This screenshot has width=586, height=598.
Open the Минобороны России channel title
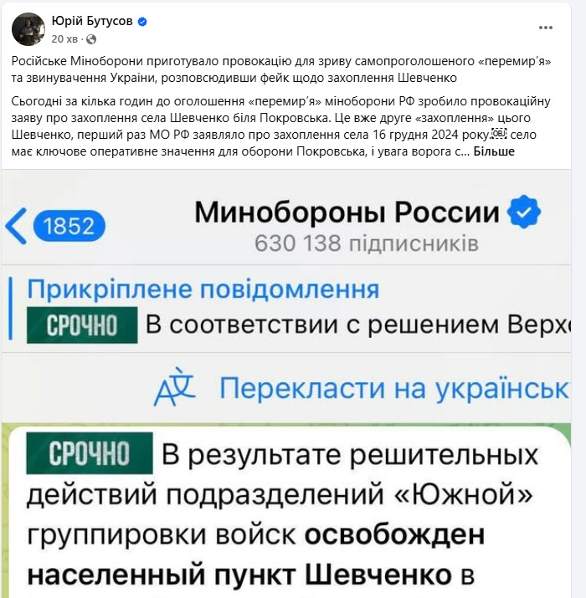tap(347, 212)
